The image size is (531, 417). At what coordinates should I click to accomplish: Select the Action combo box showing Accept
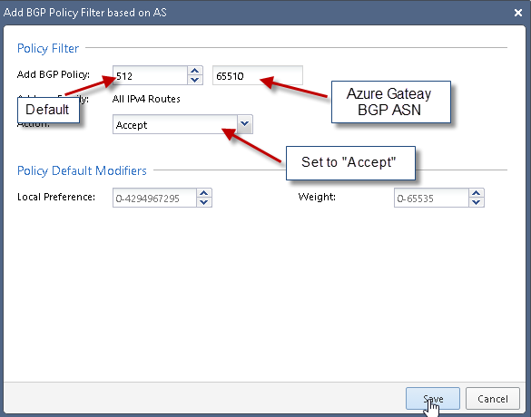(182, 124)
